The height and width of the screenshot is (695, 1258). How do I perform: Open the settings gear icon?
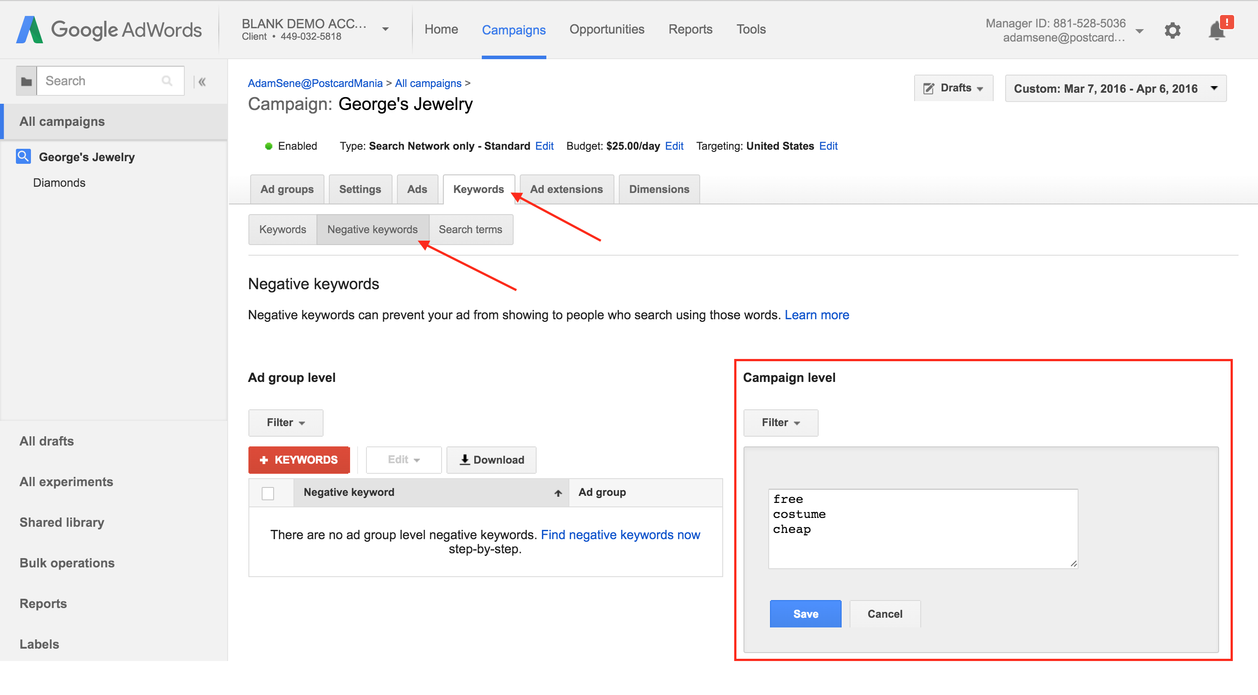point(1172,30)
